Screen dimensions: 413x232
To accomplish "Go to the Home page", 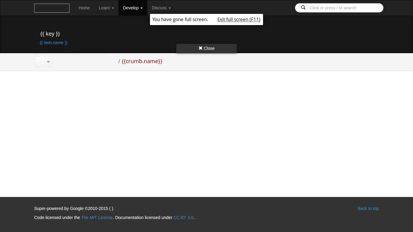I will 84,8.
